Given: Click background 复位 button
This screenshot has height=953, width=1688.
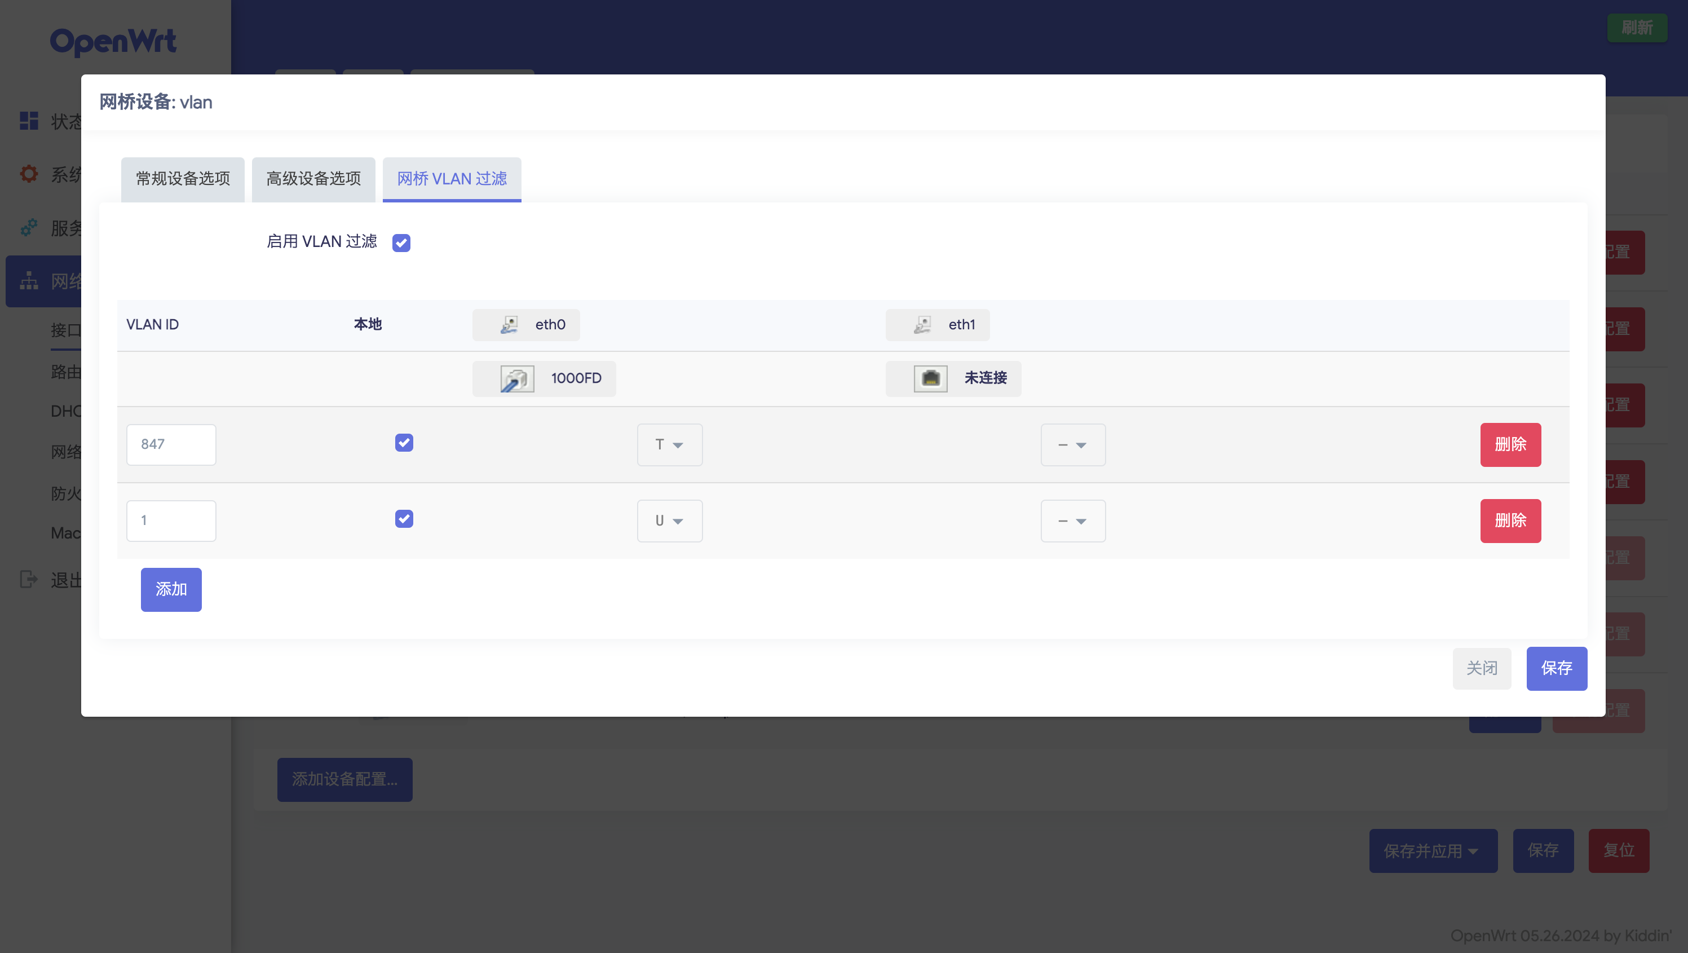Looking at the screenshot, I should click(1619, 851).
